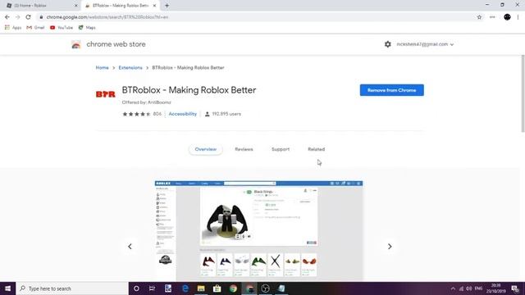Switch to the Related tab
The image size is (525, 295).
point(317,149)
